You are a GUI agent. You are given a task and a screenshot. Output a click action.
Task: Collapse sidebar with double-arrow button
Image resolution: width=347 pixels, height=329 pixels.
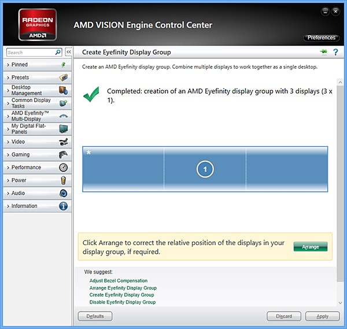(68, 52)
